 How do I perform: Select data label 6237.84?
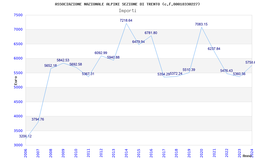(x=214, y=49)
